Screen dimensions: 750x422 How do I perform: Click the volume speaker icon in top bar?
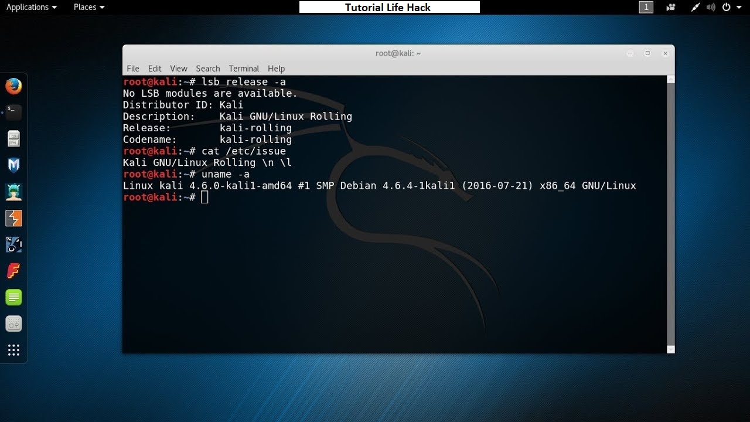tap(710, 7)
